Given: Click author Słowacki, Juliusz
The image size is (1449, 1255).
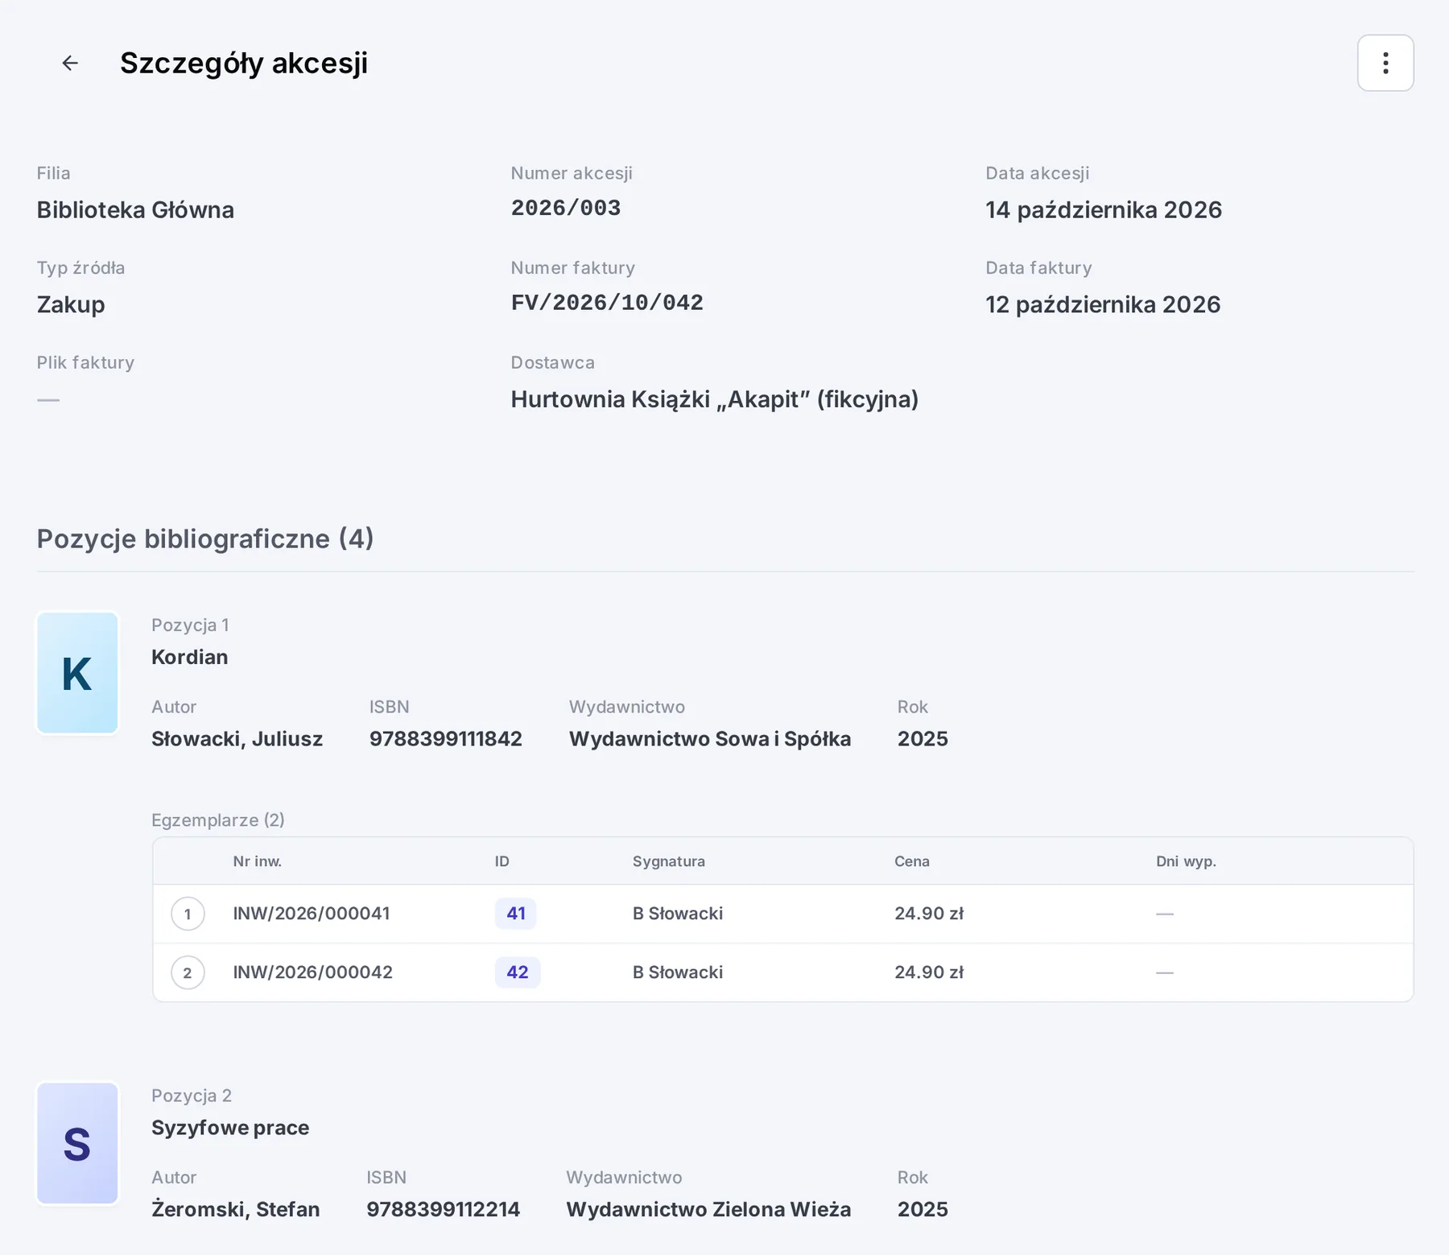Looking at the screenshot, I should click(237, 739).
